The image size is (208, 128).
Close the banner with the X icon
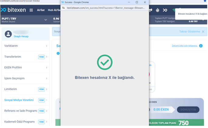[203, 32]
